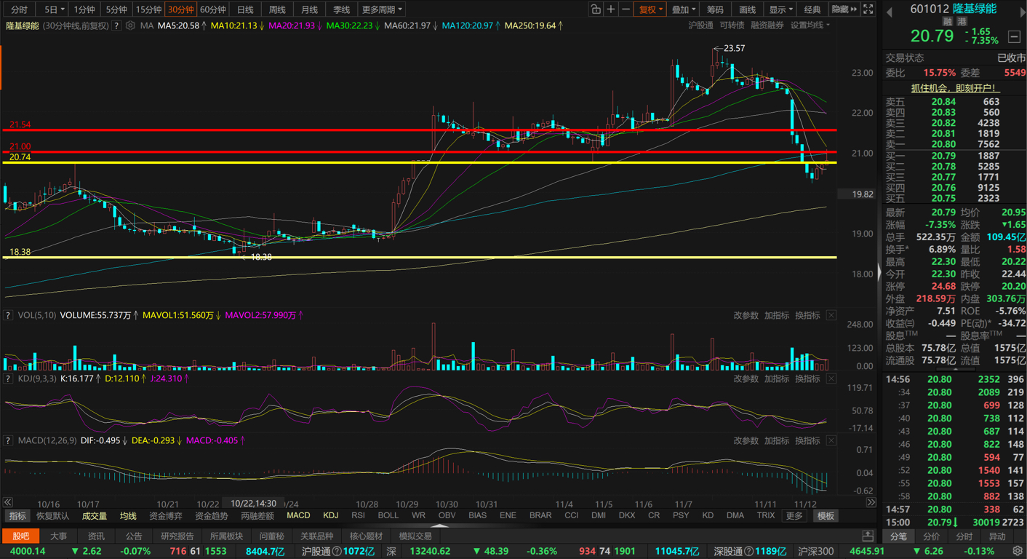
Task: Click help icon next to 沪股通
Action: [x=337, y=551]
